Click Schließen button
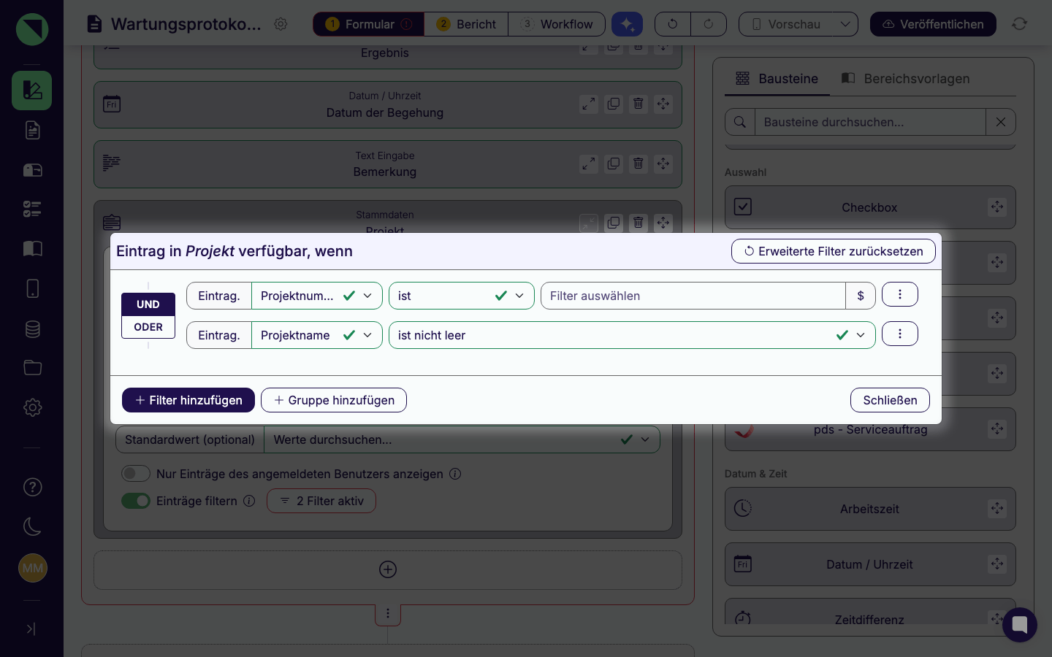Image resolution: width=1052 pixels, height=657 pixels. pos(890,400)
